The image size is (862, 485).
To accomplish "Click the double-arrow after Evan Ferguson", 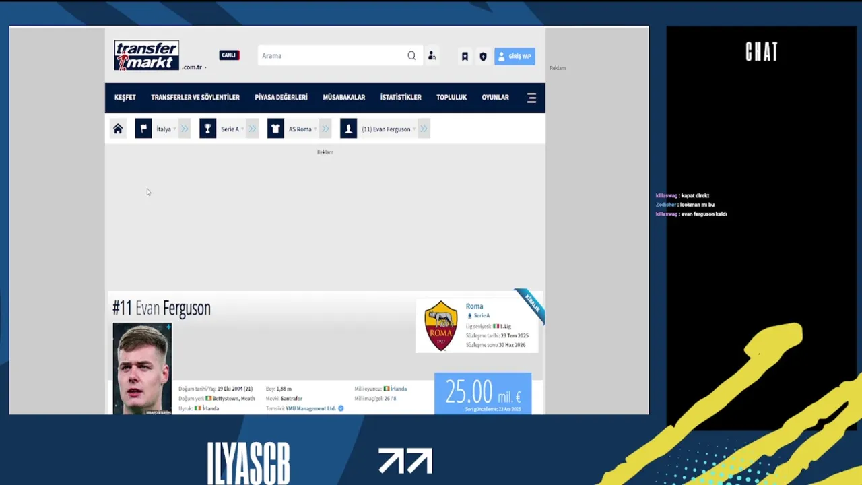I will [424, 129].
